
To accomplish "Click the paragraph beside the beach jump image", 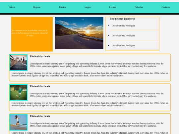I will click(96, 124).
